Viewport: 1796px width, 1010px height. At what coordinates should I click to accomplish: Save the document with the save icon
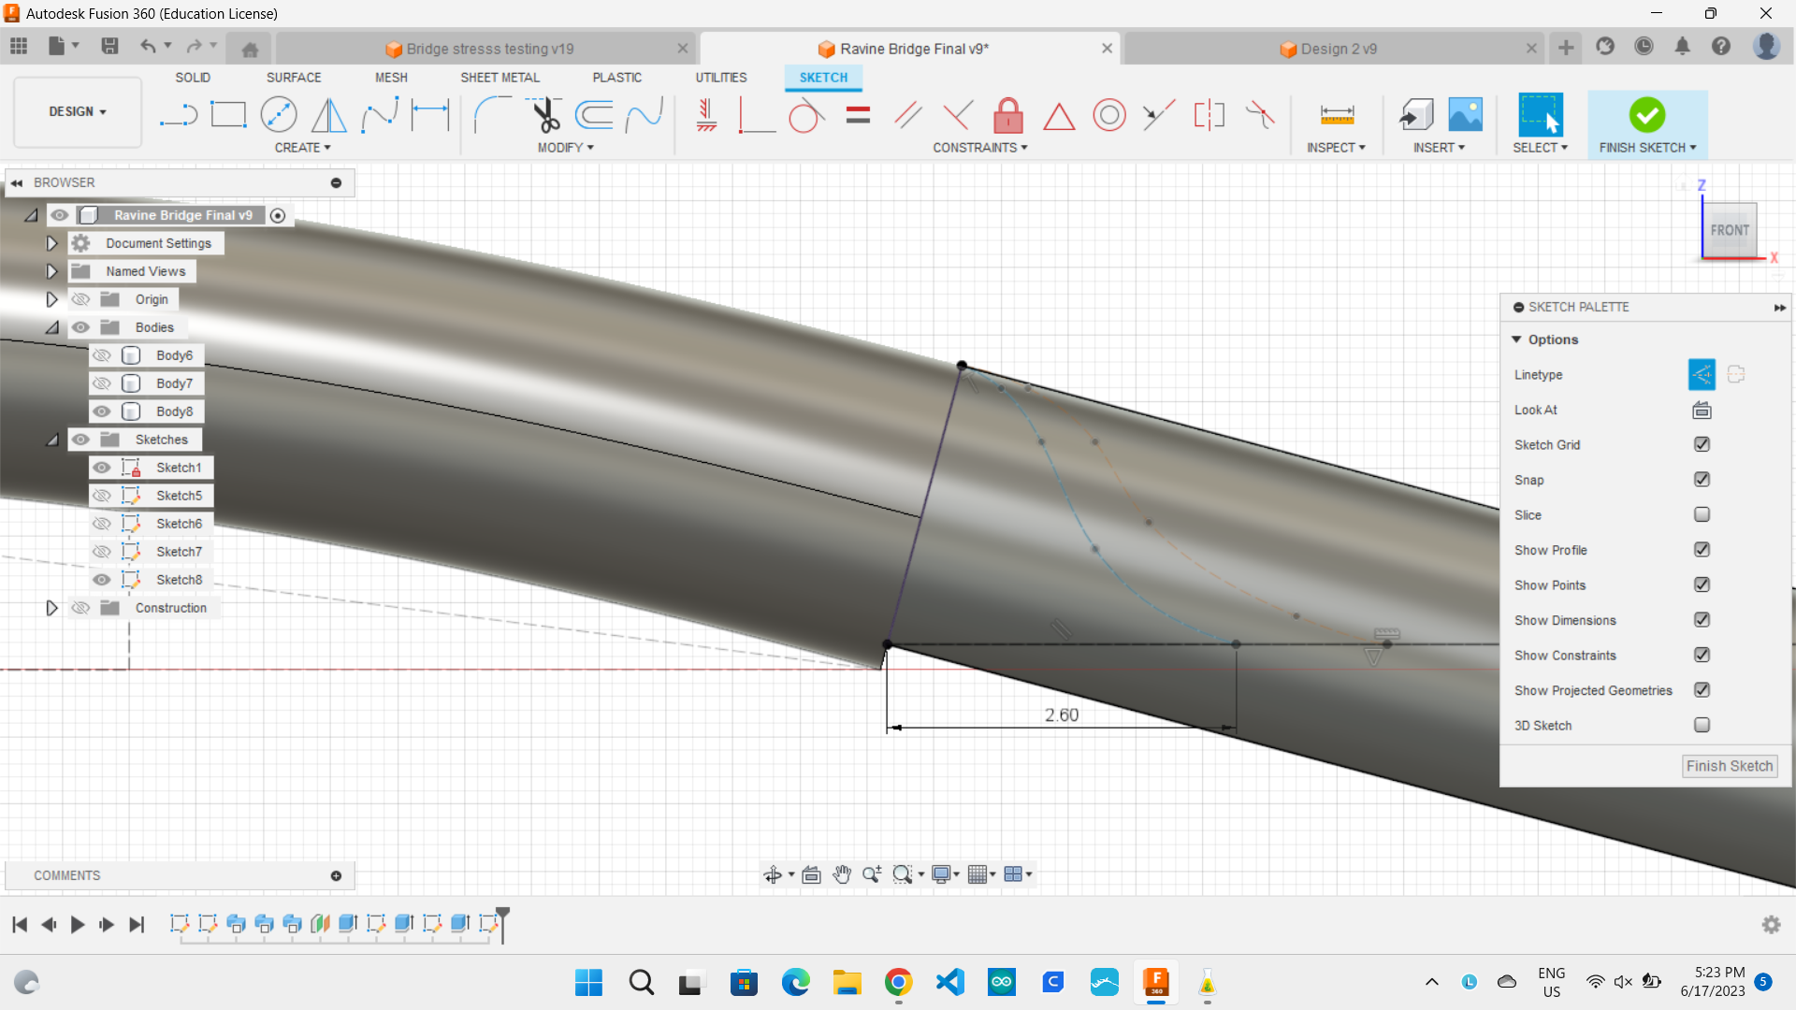click(110, 47)
